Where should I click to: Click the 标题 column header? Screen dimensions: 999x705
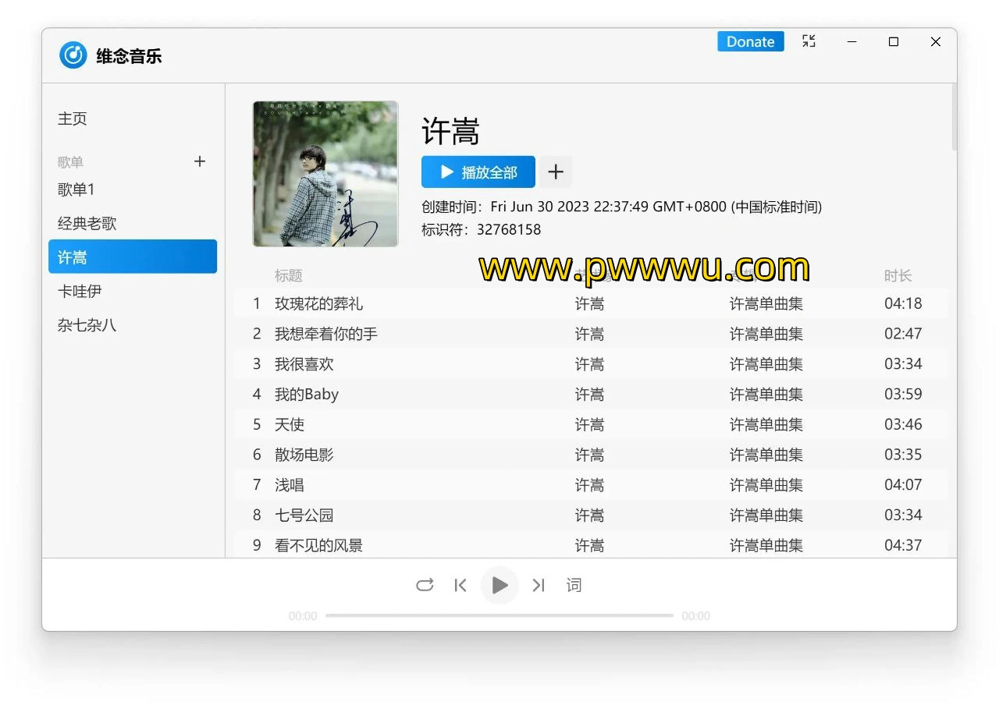[x=289, y=275]
